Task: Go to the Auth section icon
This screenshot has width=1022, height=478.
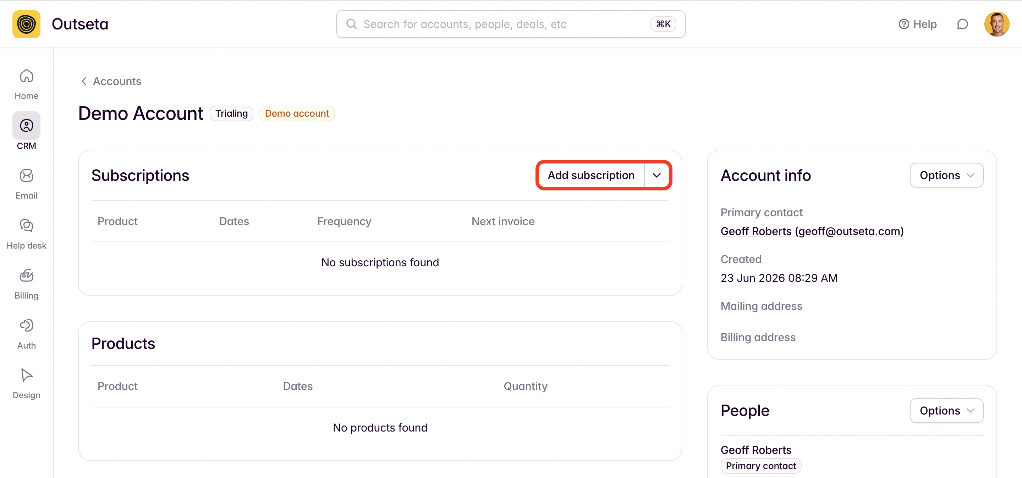Action: 27,326
